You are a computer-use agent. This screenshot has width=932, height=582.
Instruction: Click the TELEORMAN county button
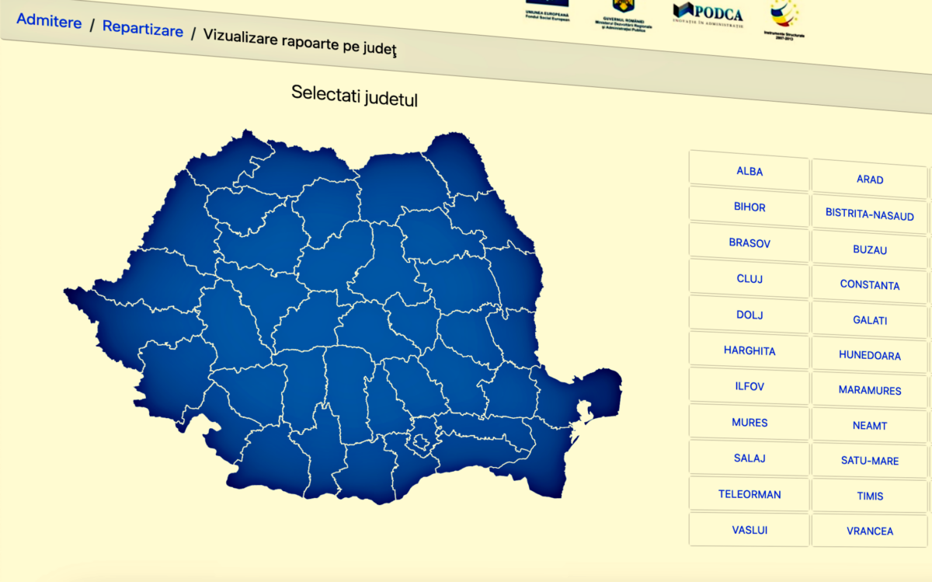[749, 494]
